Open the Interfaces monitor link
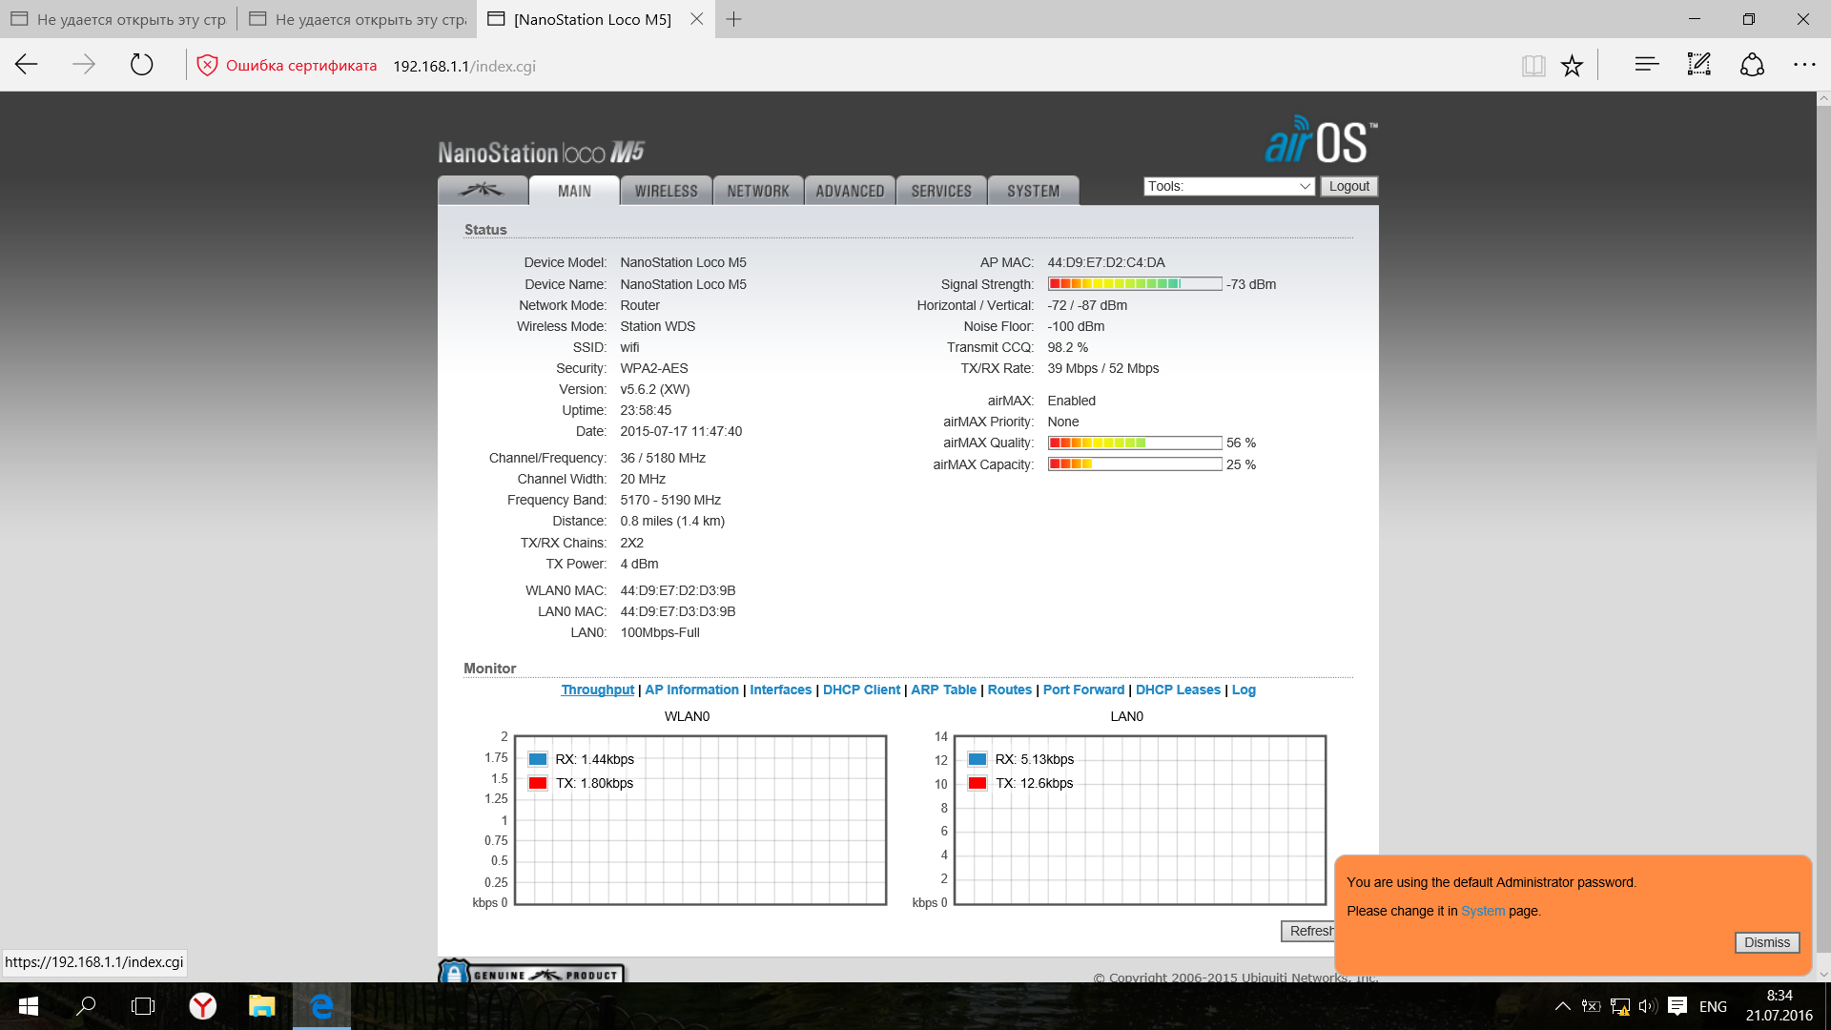 (x=780, y=690)
